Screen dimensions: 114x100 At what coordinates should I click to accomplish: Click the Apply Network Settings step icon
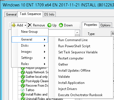click(x=23, y=72)
